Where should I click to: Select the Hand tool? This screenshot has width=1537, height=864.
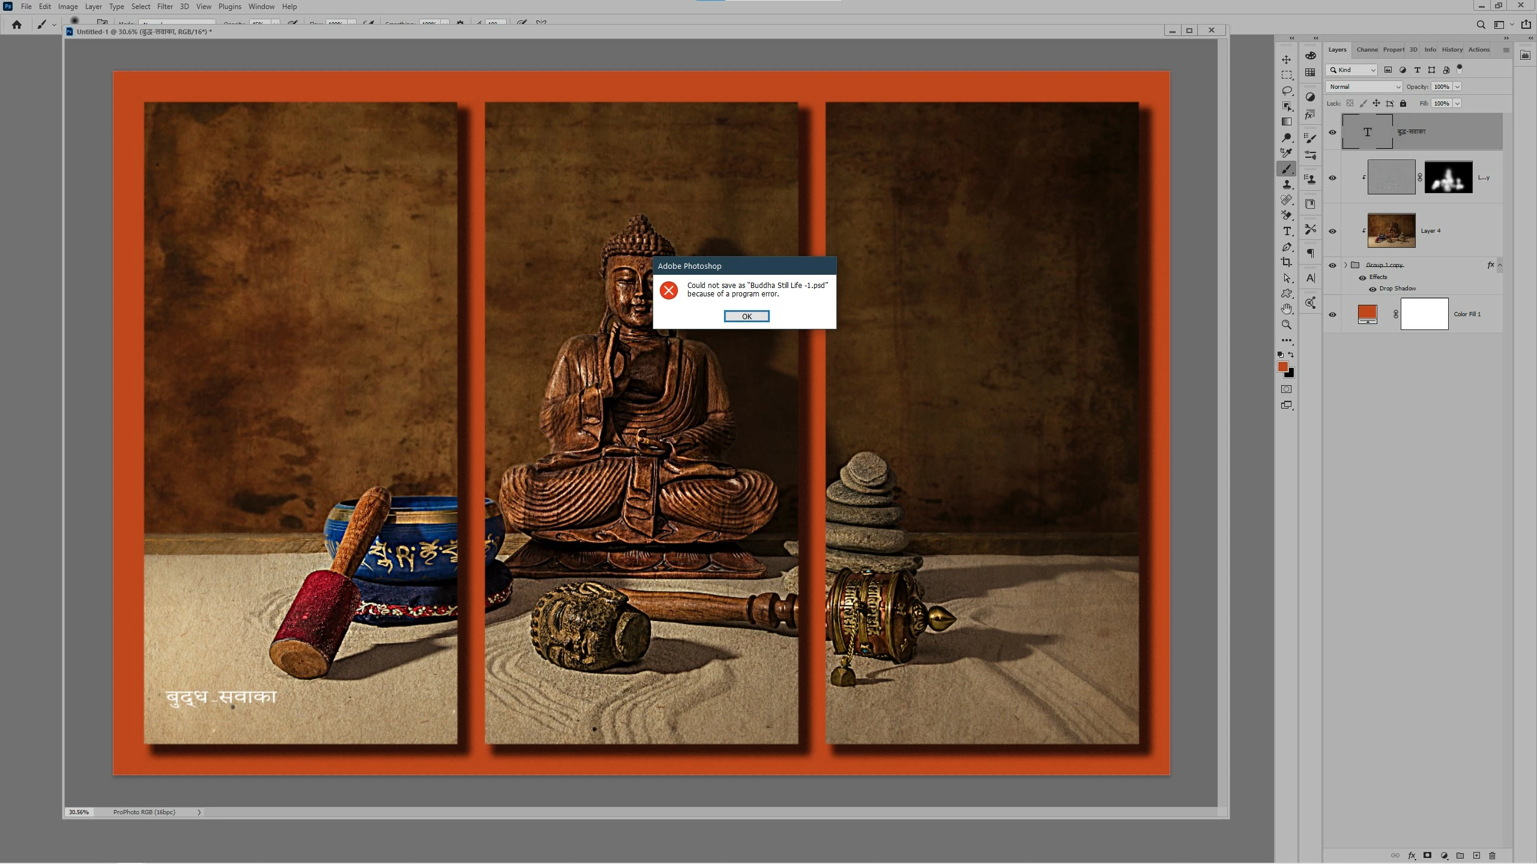point(1286,309)
